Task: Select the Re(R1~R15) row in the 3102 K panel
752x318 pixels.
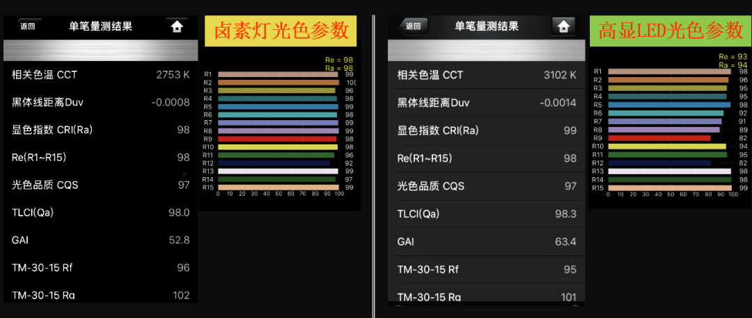Action: tap(487, 158)
